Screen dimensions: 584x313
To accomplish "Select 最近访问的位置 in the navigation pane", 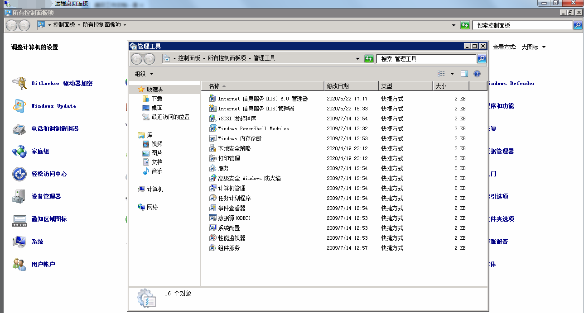I will [170, 117].
